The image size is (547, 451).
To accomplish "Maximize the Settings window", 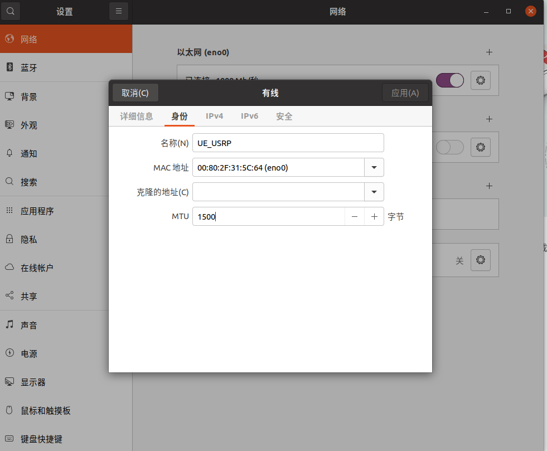I will coord(509,11).
